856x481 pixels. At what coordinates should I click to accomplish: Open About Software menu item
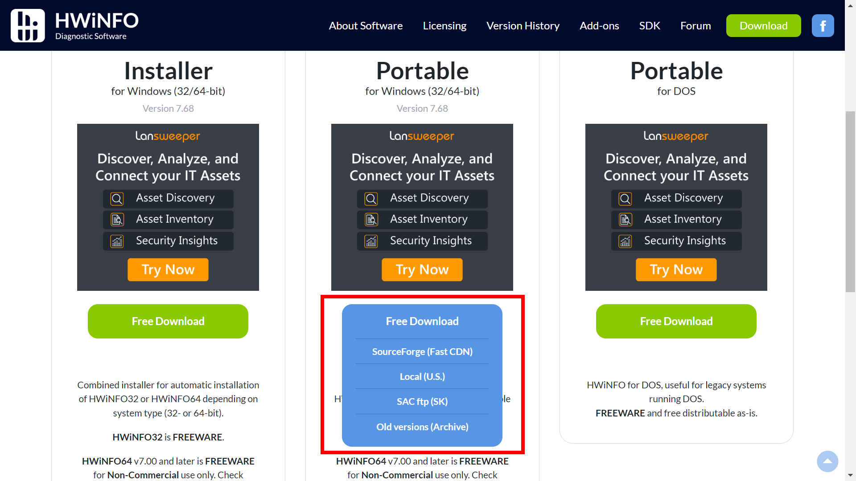point(366,26)
